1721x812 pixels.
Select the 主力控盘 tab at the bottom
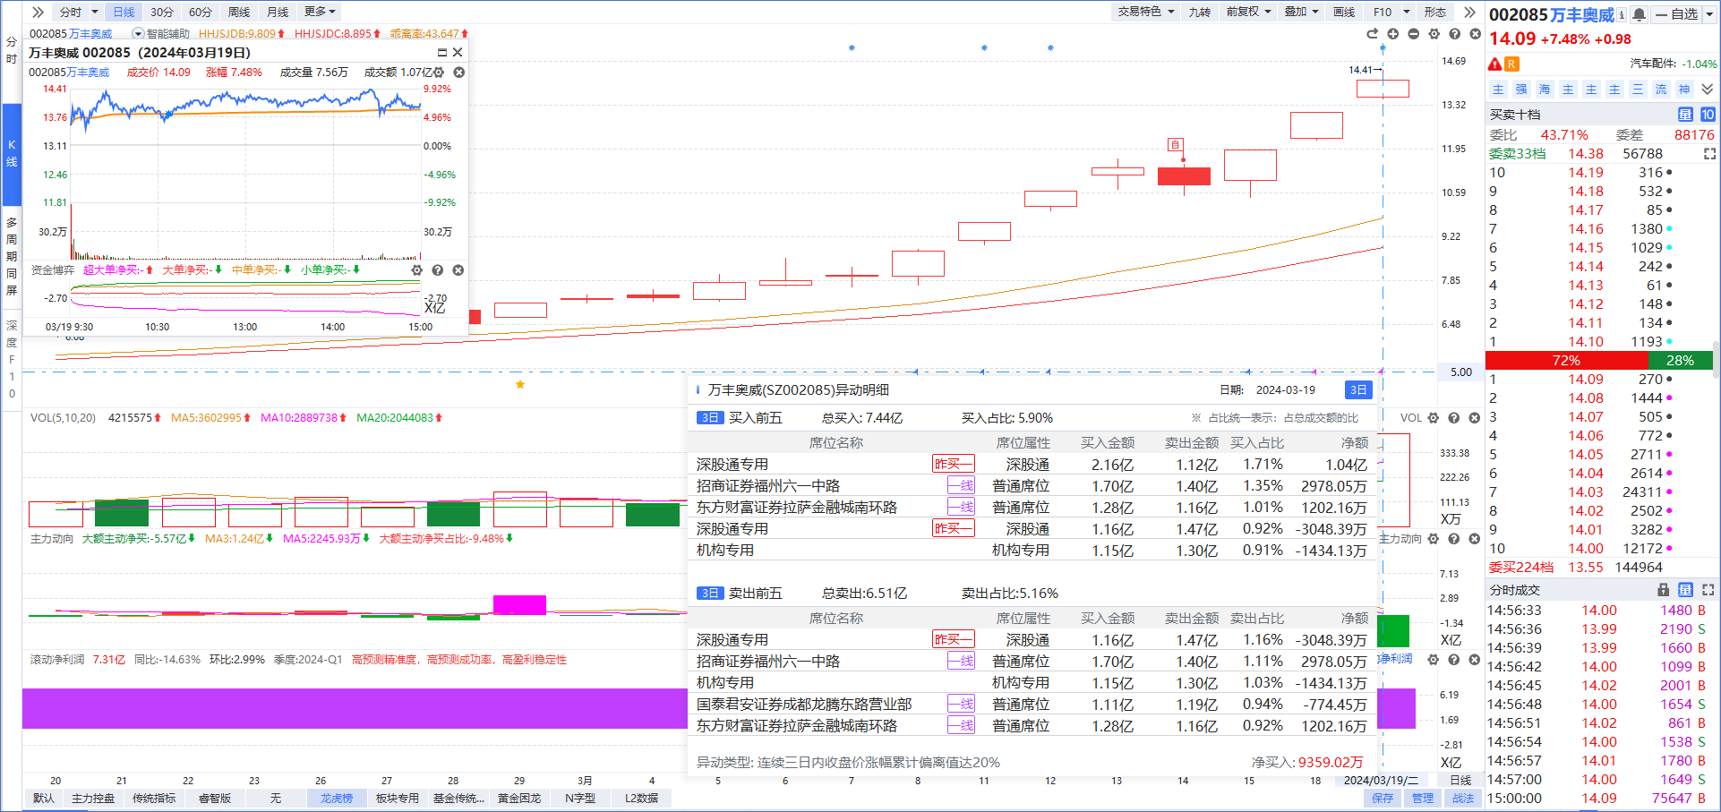[x=93, y=798]
